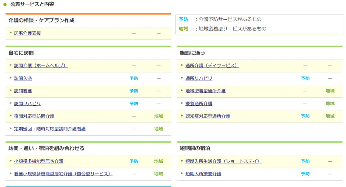Click 予防 badge in 認知症対応型通所介護 row
This screenshot has height=187, width=346.
click(x=305, y=116)
